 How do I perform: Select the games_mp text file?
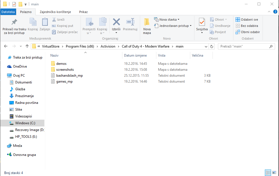point(64,81)
